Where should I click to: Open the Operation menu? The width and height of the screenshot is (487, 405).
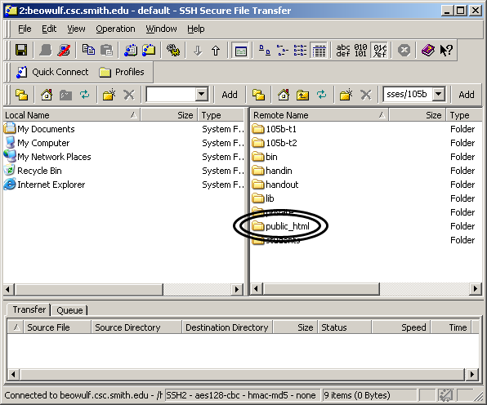115,29
